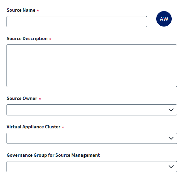Click inside the Source Description text area
This screenshot has height=179, width=181.
(92, 66)
